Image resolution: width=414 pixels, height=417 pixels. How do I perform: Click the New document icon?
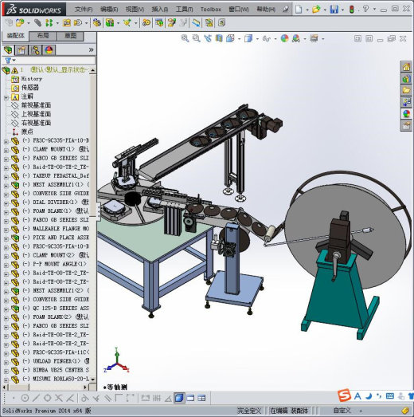click(299, 10)
